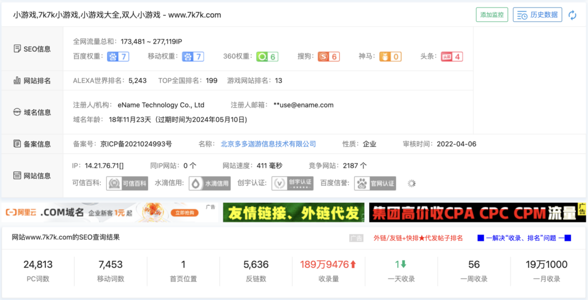The image size is (588, 300).
Task: Click the mobile weight 7 badge
Action: (x=193, y=57)
